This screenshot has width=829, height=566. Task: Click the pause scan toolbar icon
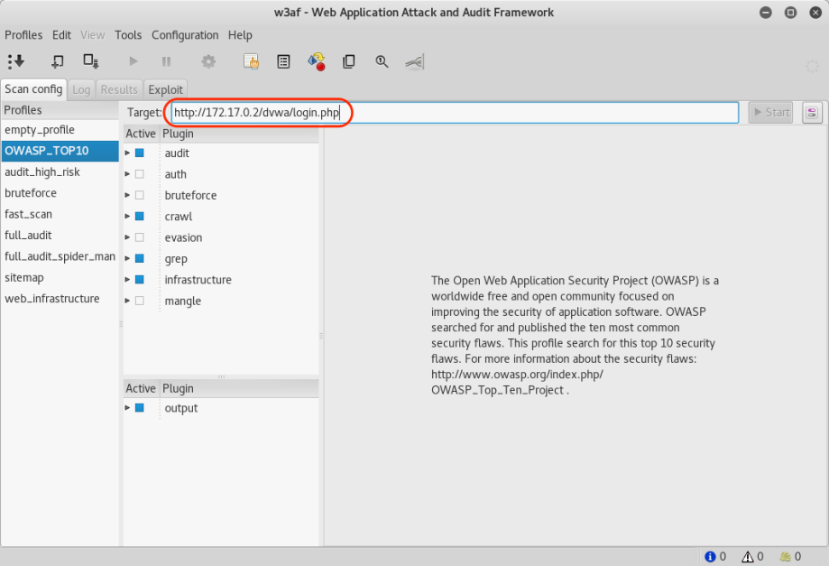(166, 62)
